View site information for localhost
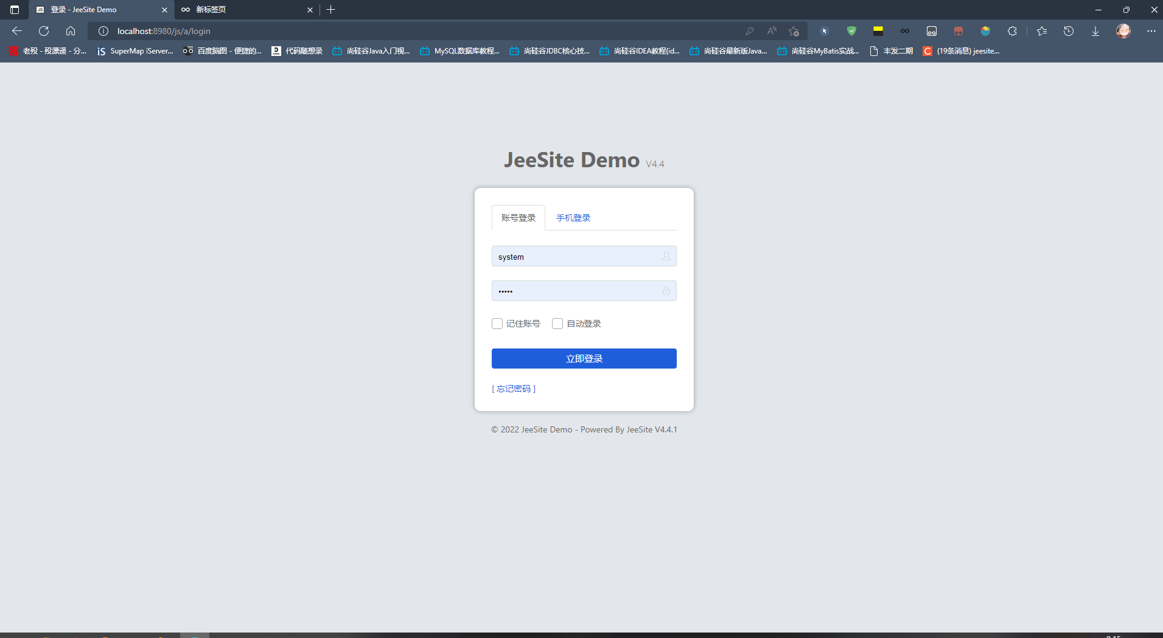Screen dimensions: 1163x638 pos(103,31)
